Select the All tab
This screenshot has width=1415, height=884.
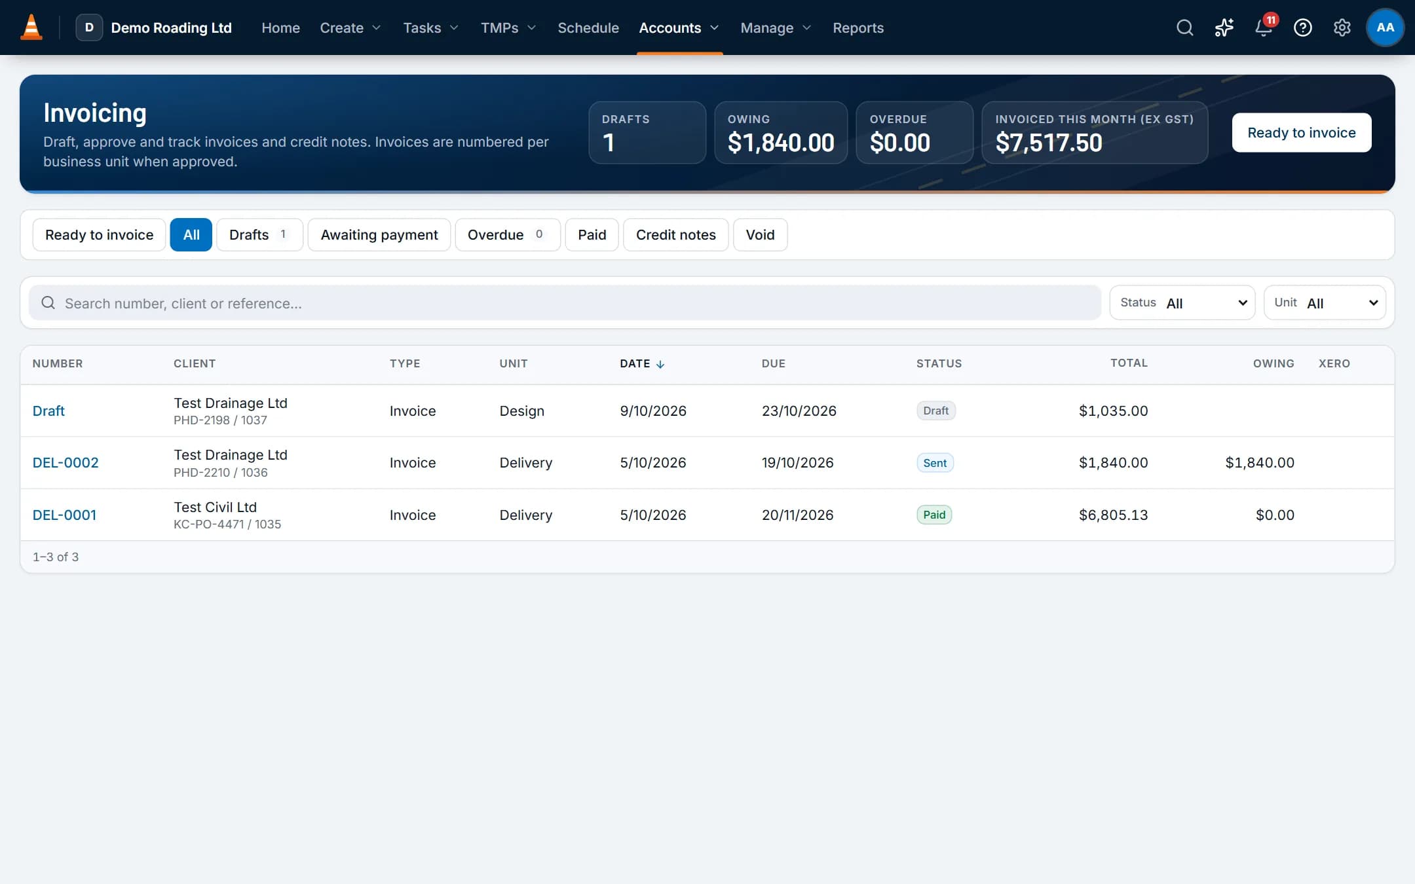tap(191, 234)
